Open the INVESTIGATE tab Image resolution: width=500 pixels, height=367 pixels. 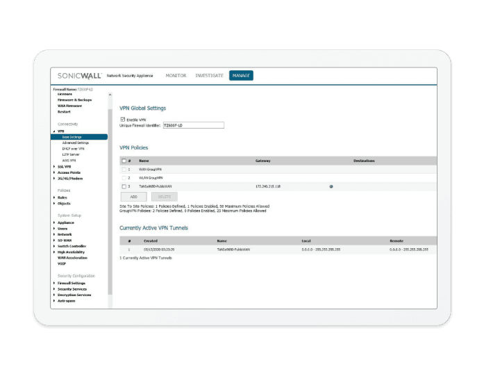point(209,75)
